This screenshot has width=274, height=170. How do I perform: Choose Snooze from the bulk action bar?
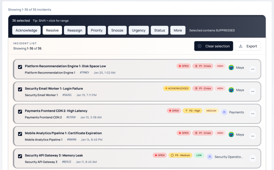(x=117, y=30)
